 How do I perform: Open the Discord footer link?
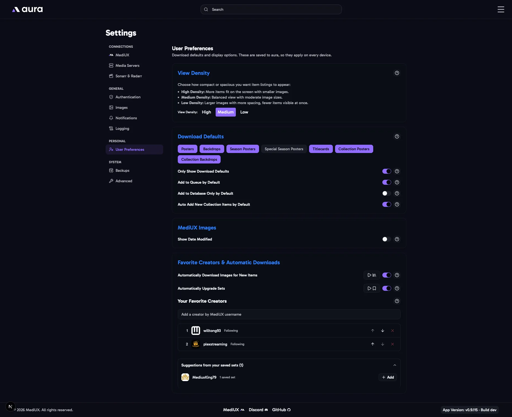[258, 410]
